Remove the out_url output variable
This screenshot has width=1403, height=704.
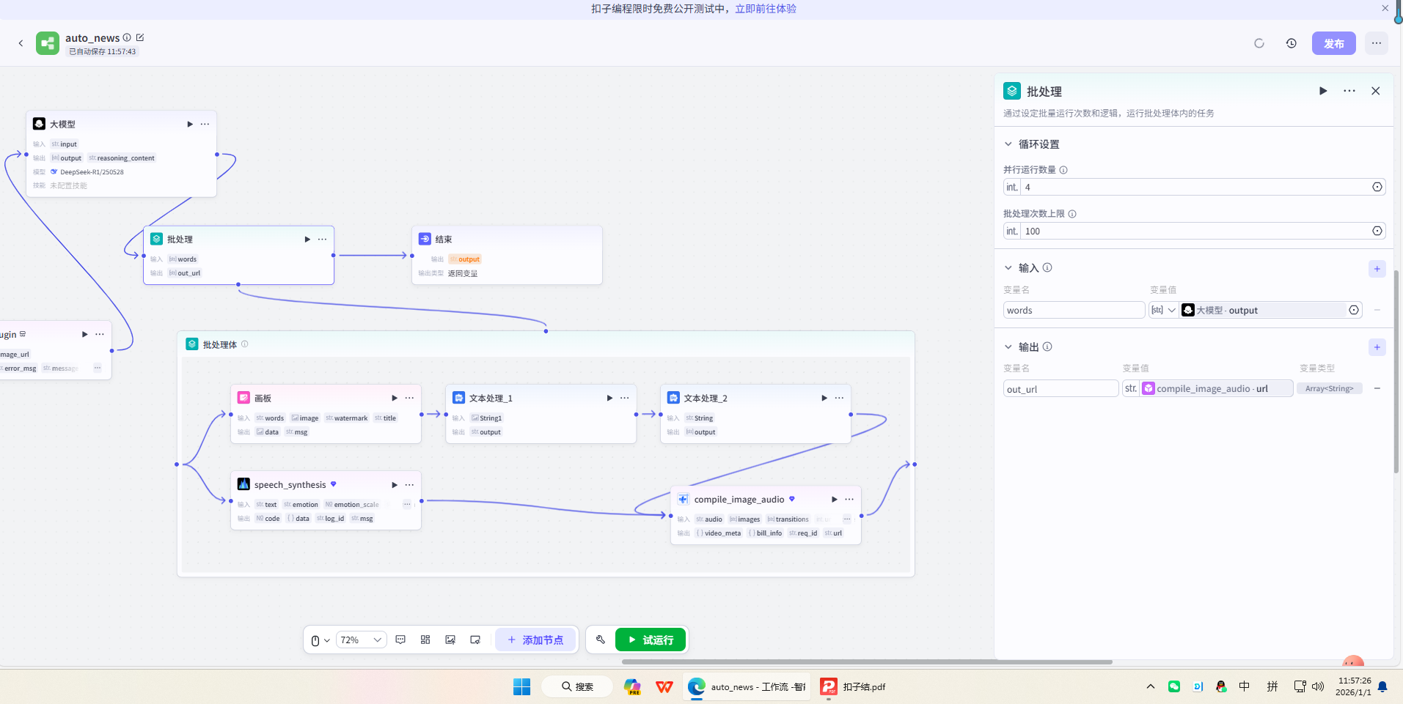pyautogui.click(x=1377, y=388)
